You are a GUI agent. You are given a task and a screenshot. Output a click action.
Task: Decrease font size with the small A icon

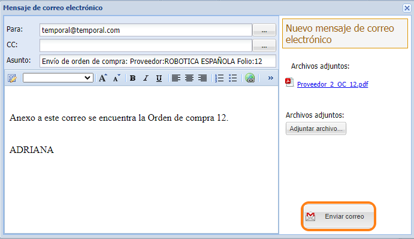(116, 78)
